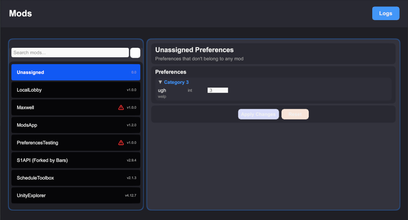Select the LocalLobby mod
This screenshot has width=408, height=220.
(x=76, y=90)
